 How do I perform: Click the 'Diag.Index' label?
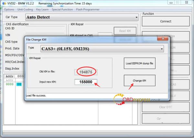pyautogui.click(x=12, y=69)
